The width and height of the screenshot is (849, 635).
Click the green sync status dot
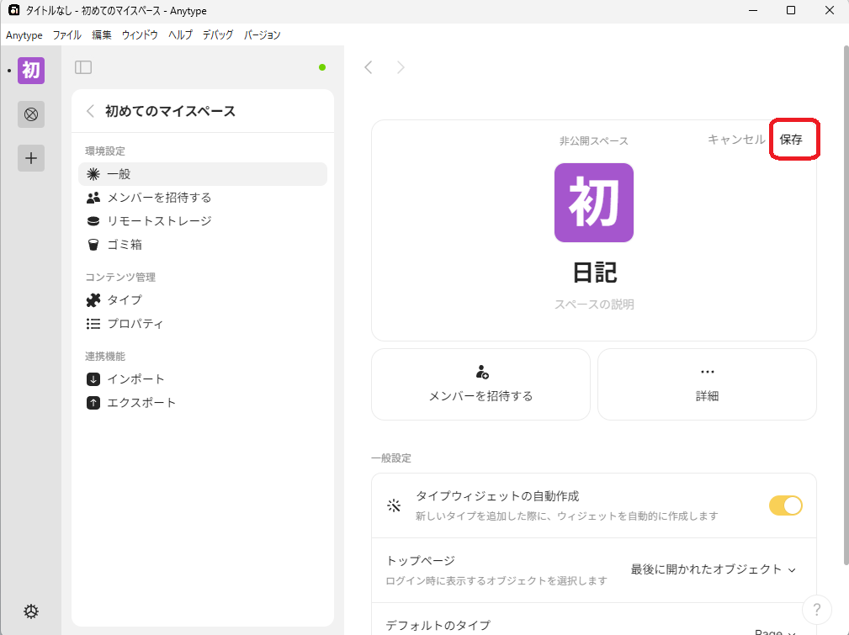(x=322, y=67)
